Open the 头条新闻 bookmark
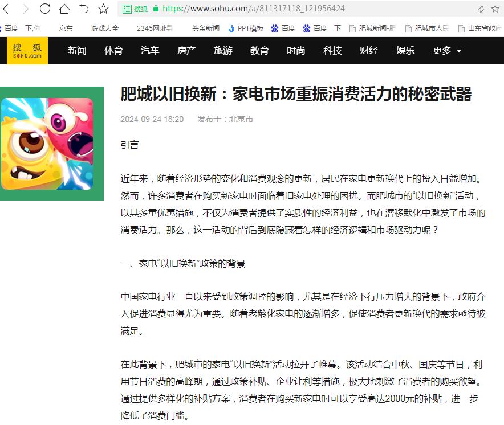 pos(206,28)
